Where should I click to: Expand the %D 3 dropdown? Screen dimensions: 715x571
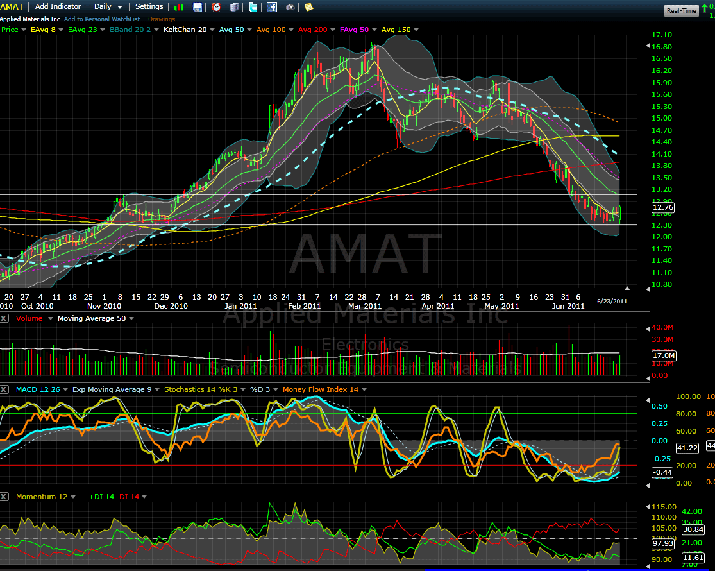[276, 390]
